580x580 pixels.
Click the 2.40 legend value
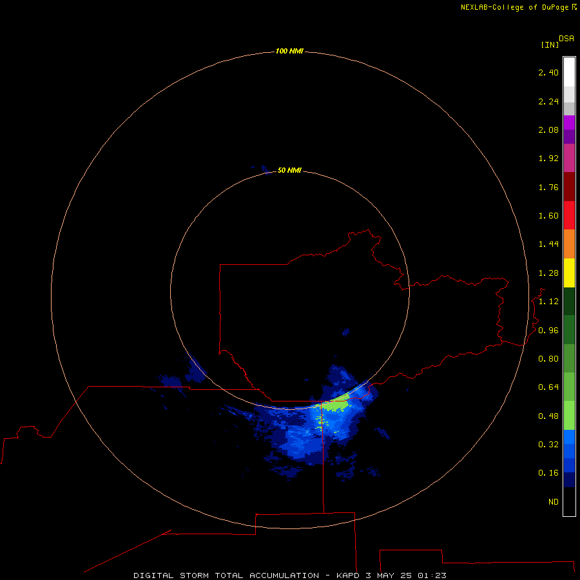point(548,72)
